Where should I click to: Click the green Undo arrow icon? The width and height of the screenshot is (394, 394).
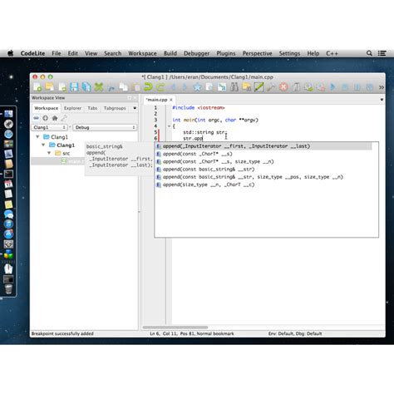[148, 87]
